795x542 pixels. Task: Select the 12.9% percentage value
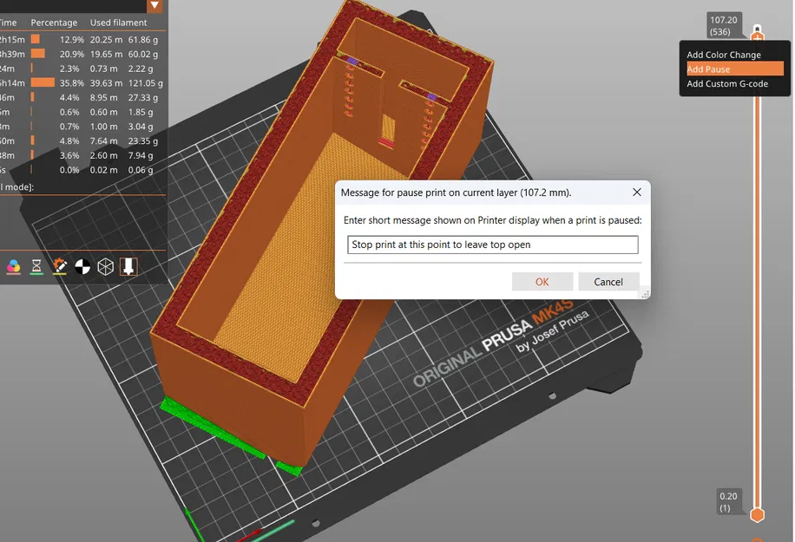click(x=71, y=40)
